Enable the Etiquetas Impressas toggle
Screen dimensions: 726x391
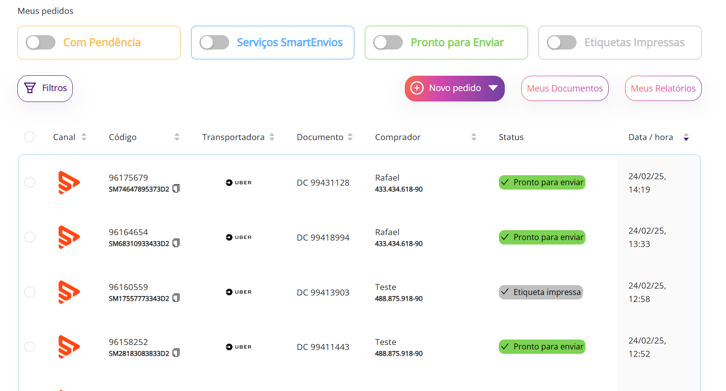[x=562, y=43]
